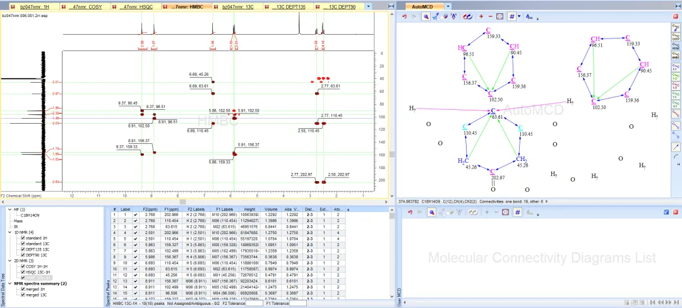
Task: Switch to the '13C DEPT135' tab
Action: pyautogui.click(x=287, y=7)
